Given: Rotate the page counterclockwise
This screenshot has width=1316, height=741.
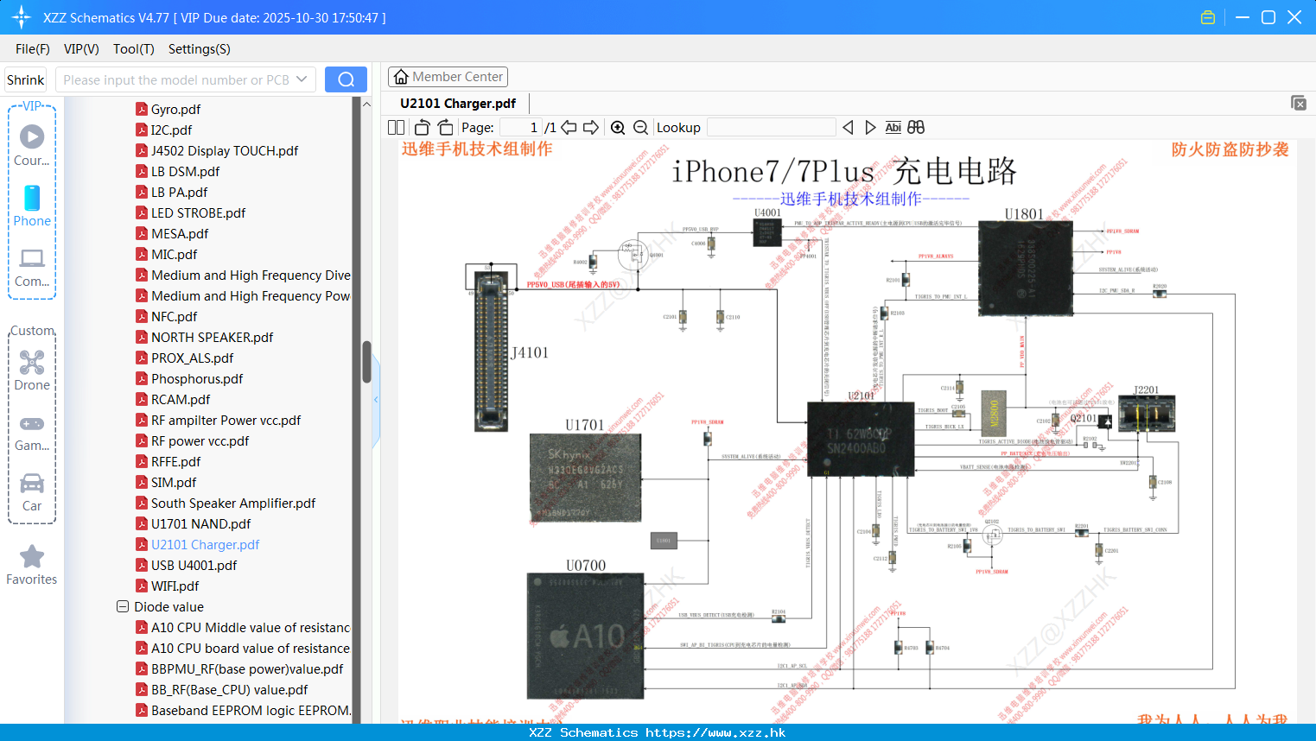Looking at the screenshot, I should [x=422, y=127].
